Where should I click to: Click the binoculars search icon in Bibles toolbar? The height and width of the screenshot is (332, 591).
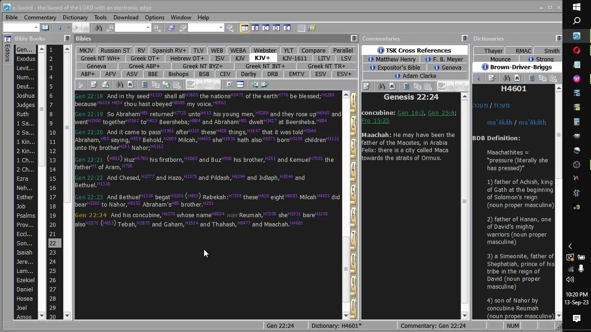[120, 84]
